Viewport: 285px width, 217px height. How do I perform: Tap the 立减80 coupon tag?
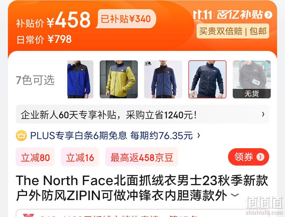(35, 157)
